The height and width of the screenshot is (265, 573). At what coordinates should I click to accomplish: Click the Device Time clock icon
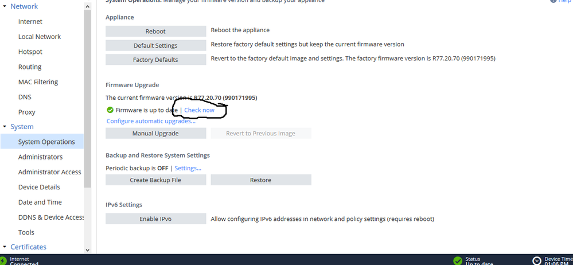(x=536, y=260)
